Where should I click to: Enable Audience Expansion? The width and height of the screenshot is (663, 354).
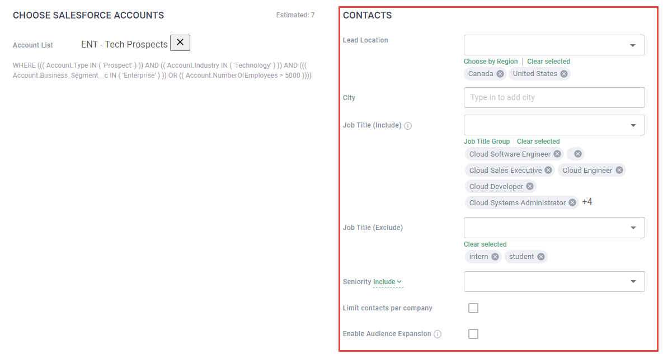[473, 333]
